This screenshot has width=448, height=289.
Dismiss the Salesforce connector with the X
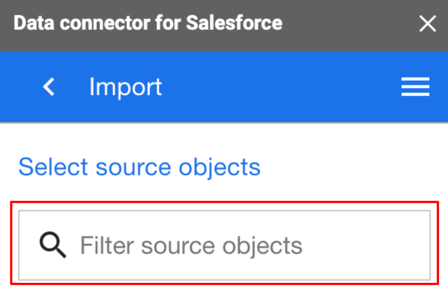[427, 24]
